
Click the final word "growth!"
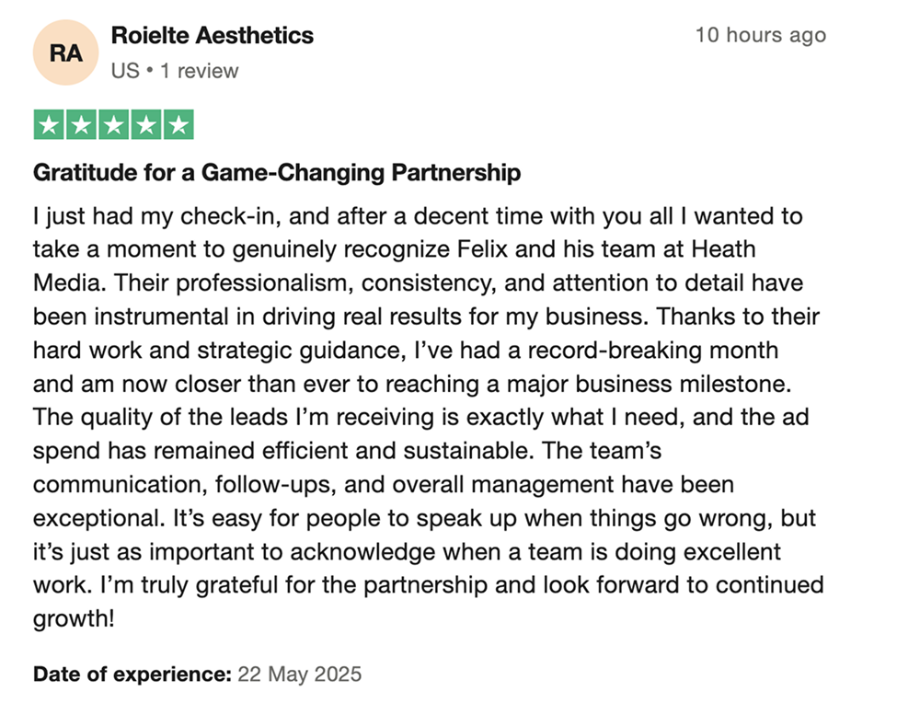[74, 619]
